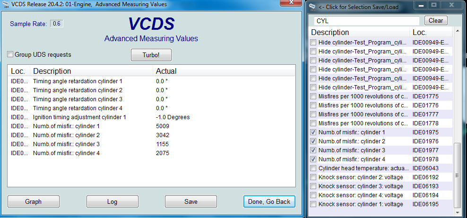
Task: Sort by Loc. column in measuring table
Action: (x=19, y=71)
